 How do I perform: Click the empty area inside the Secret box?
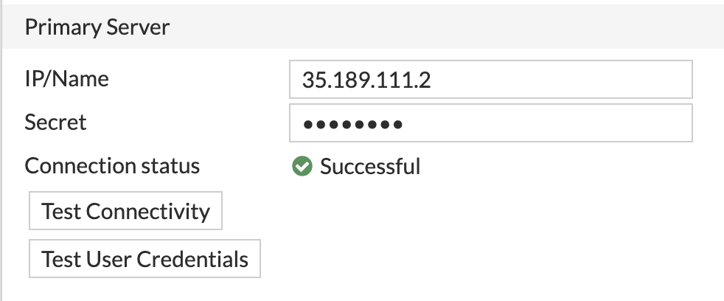click(x=547, y=123)
